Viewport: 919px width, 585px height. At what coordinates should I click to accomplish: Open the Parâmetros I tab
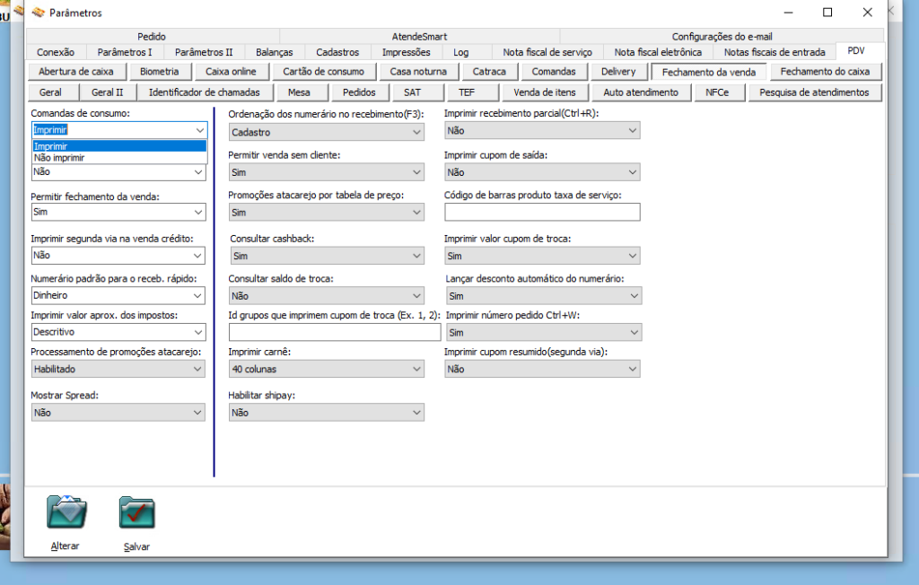click(x=125, y=52)
